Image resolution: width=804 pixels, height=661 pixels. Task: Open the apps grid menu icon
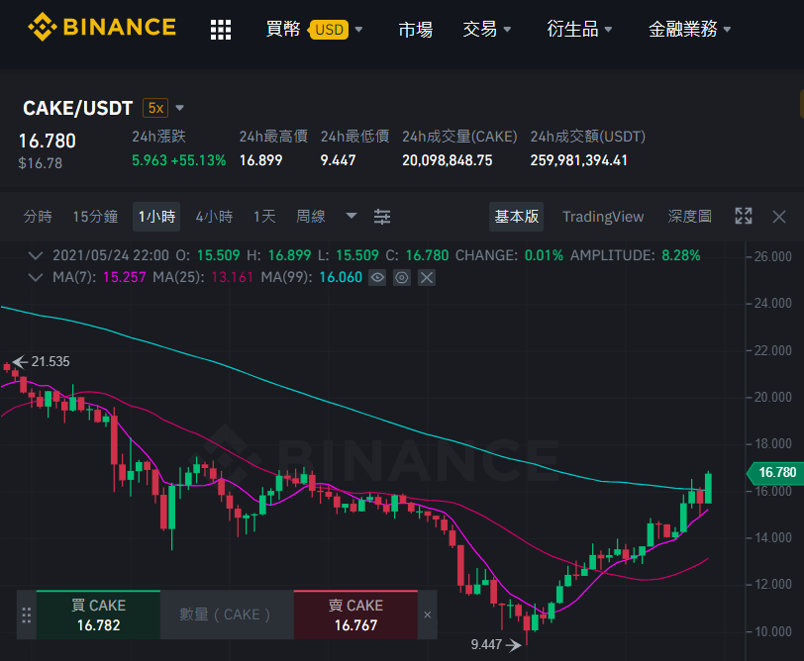pos(221,30)
